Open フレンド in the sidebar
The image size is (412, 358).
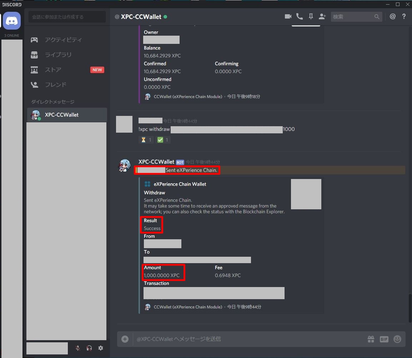(x=67, y=85)
